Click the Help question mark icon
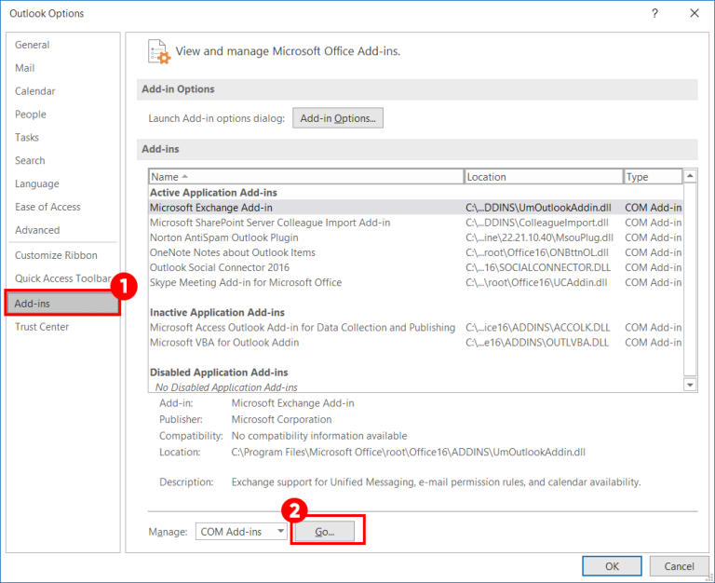This screenshot has width=715, height=583. click(x=654, y=13)
